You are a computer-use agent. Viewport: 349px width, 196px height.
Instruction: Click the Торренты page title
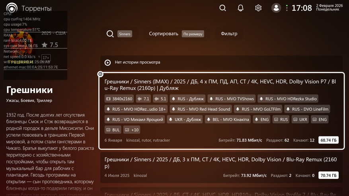(37, 8)
